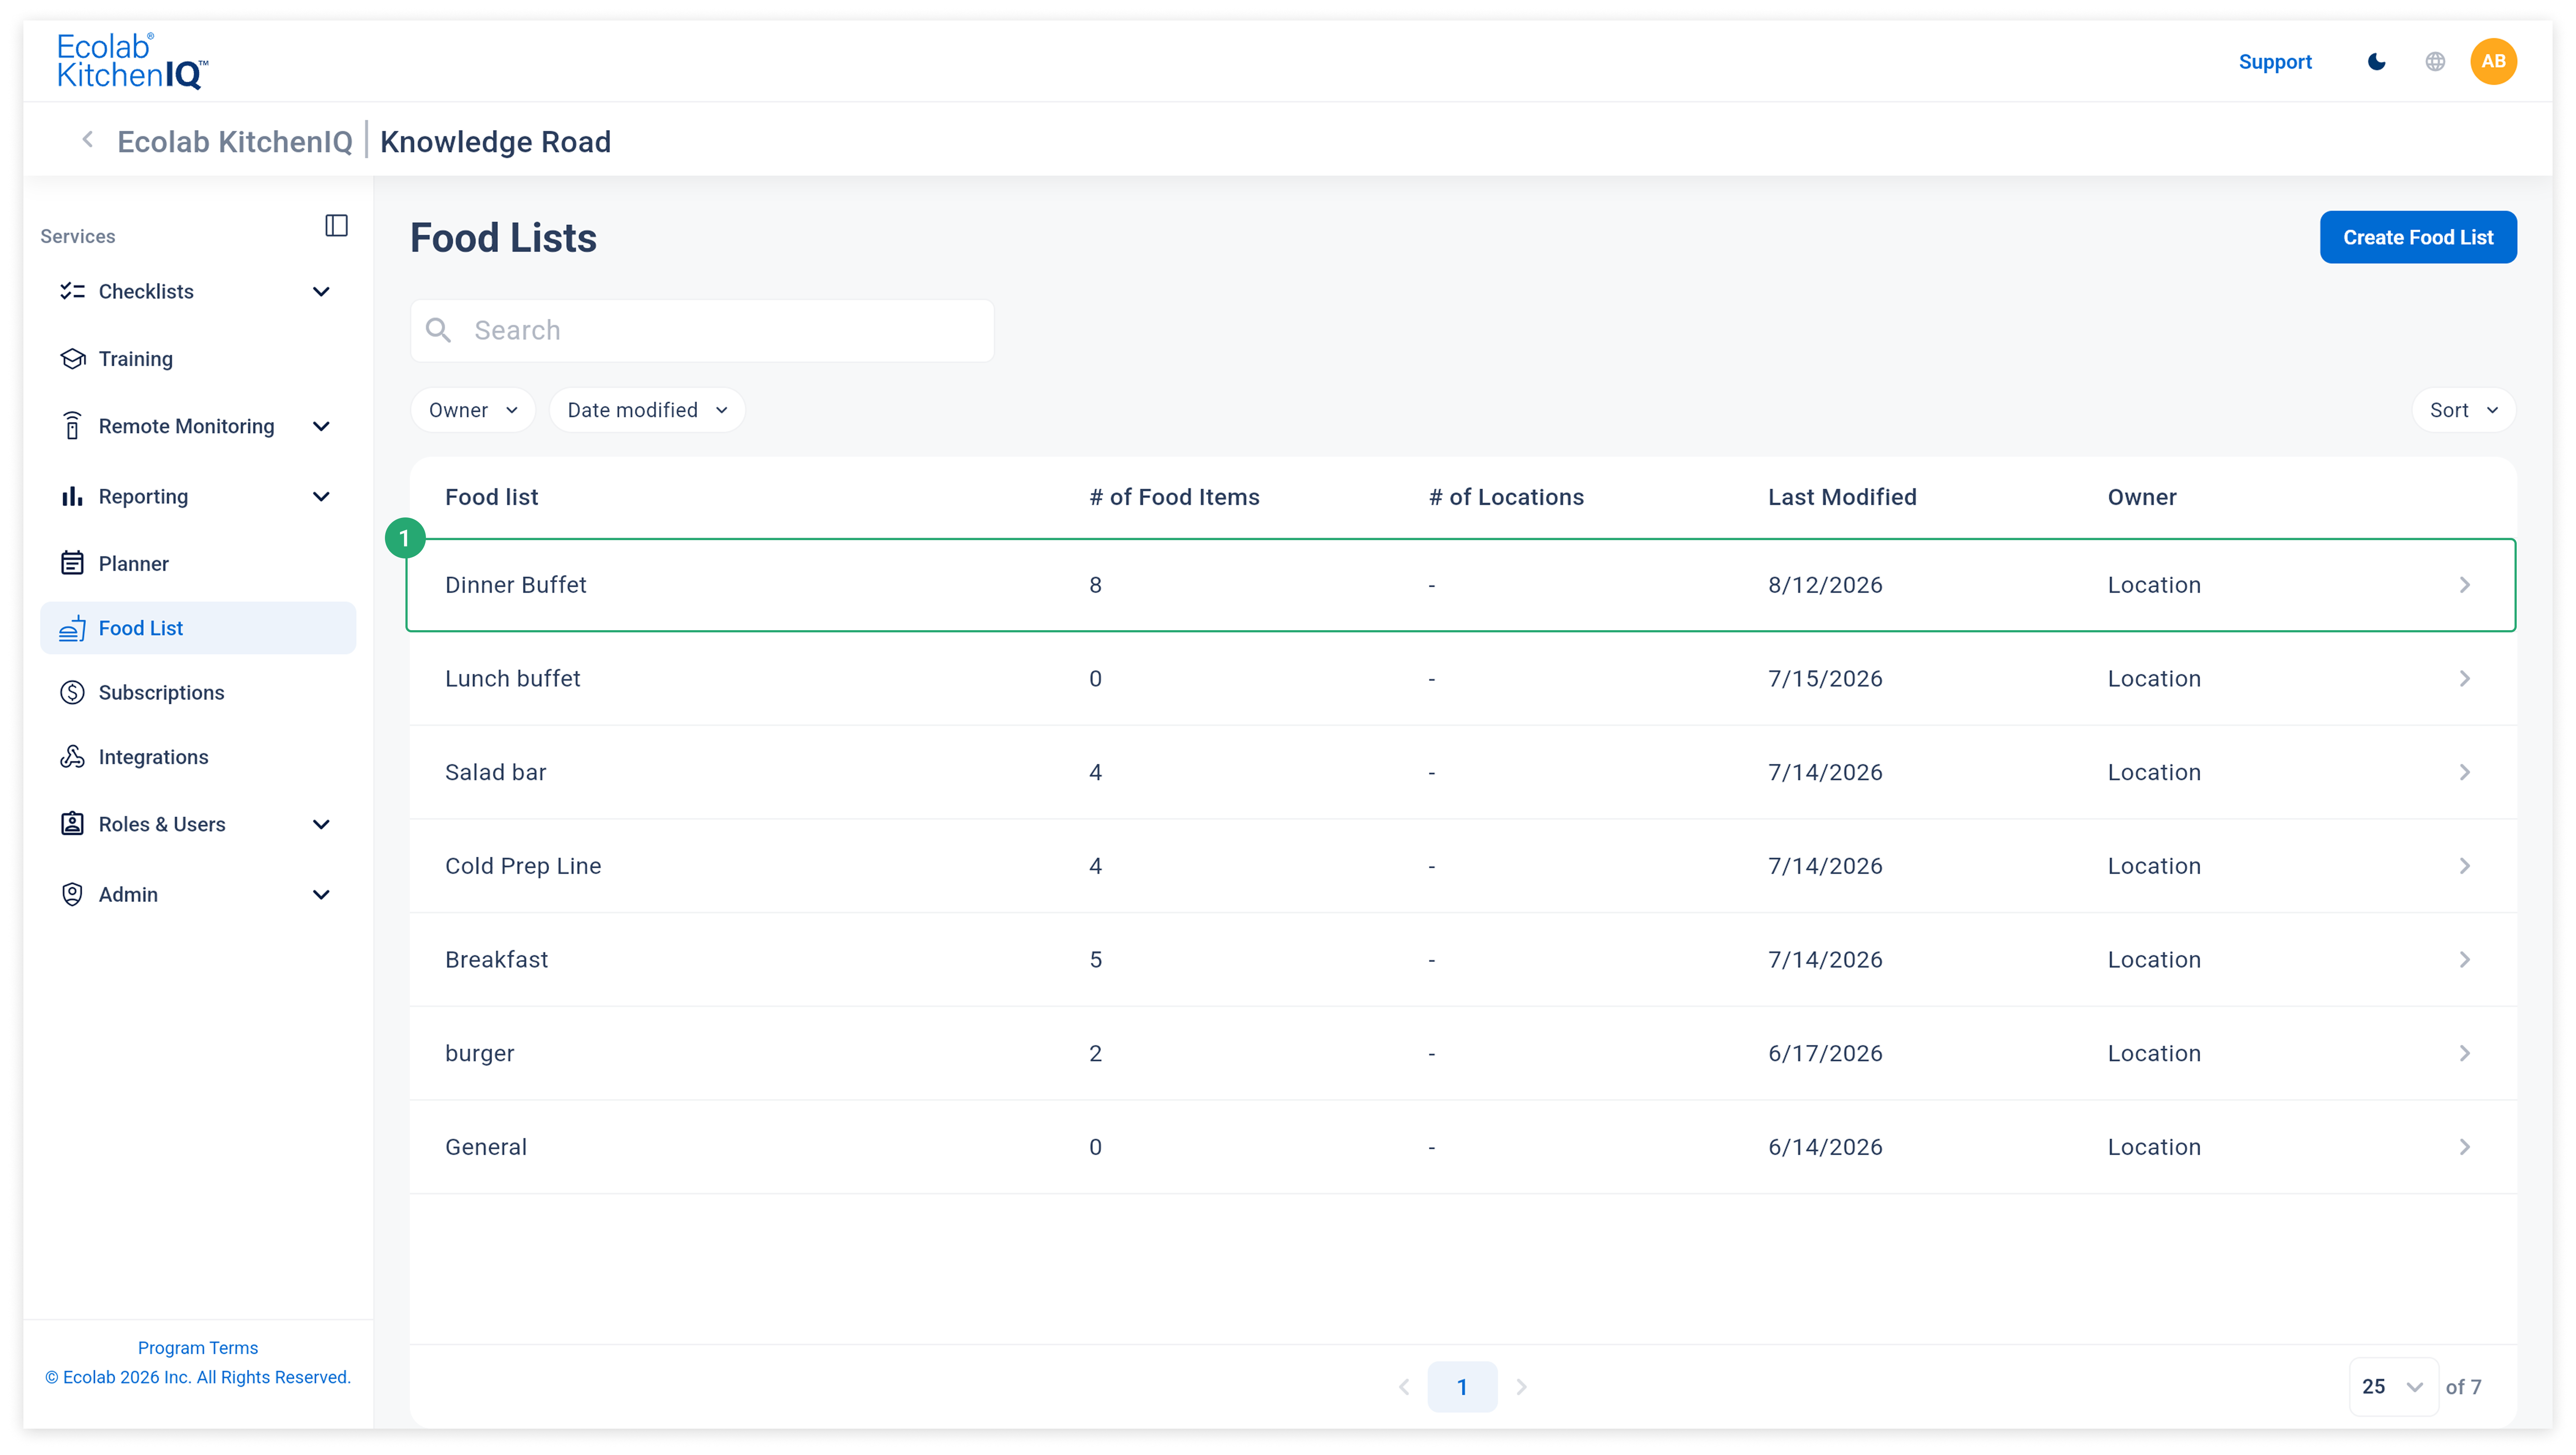Go to previous page arrow

click(1404, 1387)
